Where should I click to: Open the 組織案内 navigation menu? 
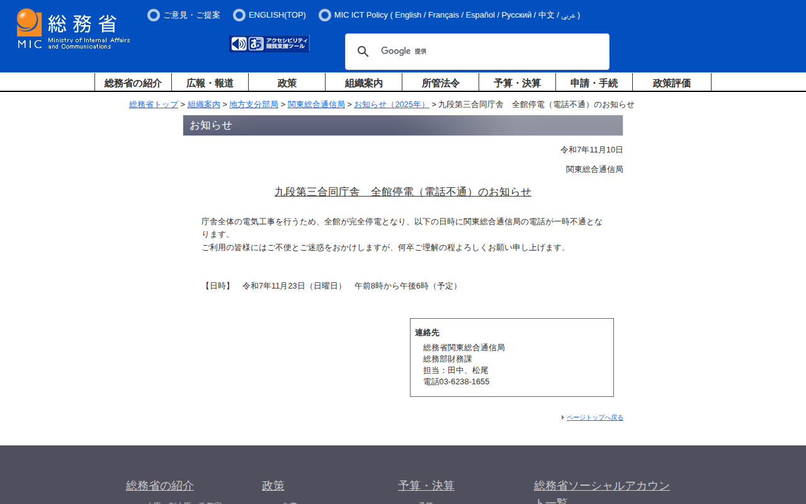363,83
